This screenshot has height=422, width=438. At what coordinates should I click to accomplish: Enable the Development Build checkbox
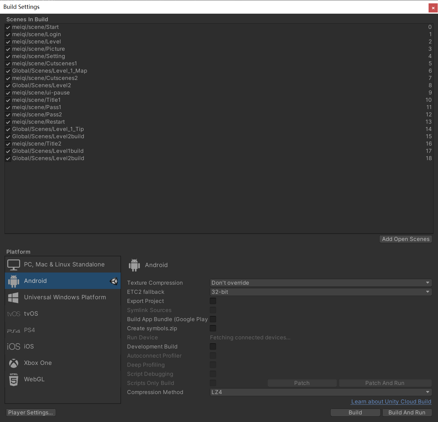pyautogui.click(x=213, y=347)
